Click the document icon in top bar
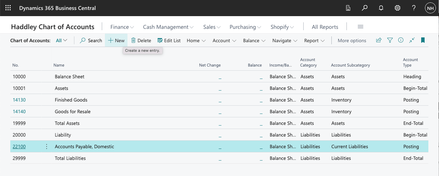439x176 pixels. [348, 8]
